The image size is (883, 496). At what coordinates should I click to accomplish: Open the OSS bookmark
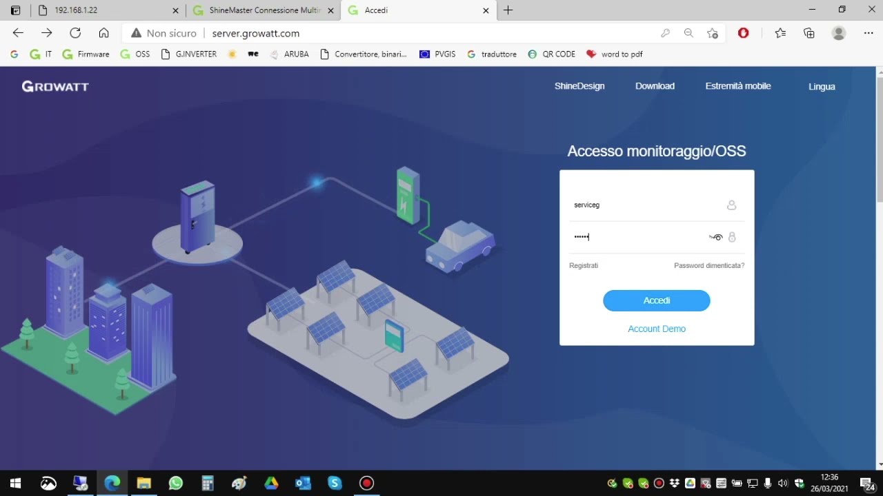135,54
